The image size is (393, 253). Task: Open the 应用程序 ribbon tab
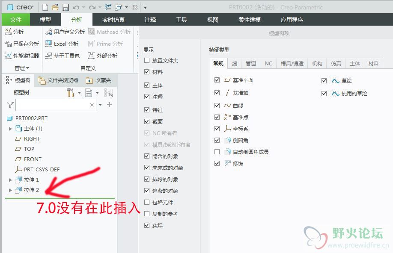pos(292,20)
